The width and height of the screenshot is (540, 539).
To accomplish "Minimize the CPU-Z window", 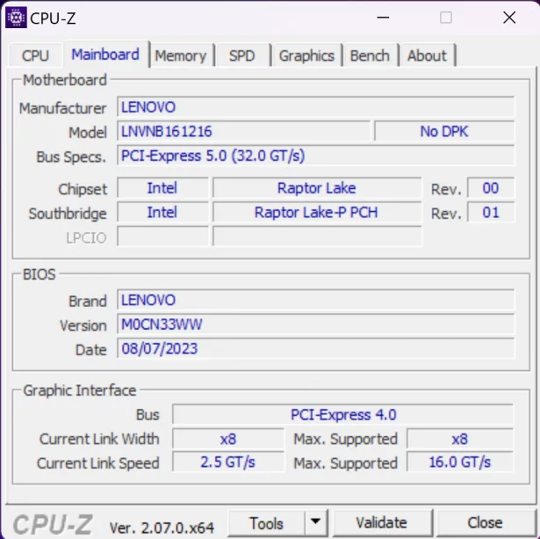I will click(x=382, y=18).
